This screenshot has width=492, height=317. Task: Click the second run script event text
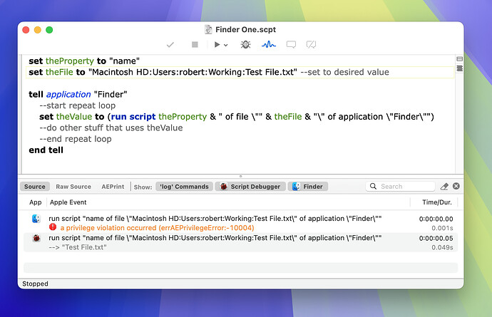215,238
